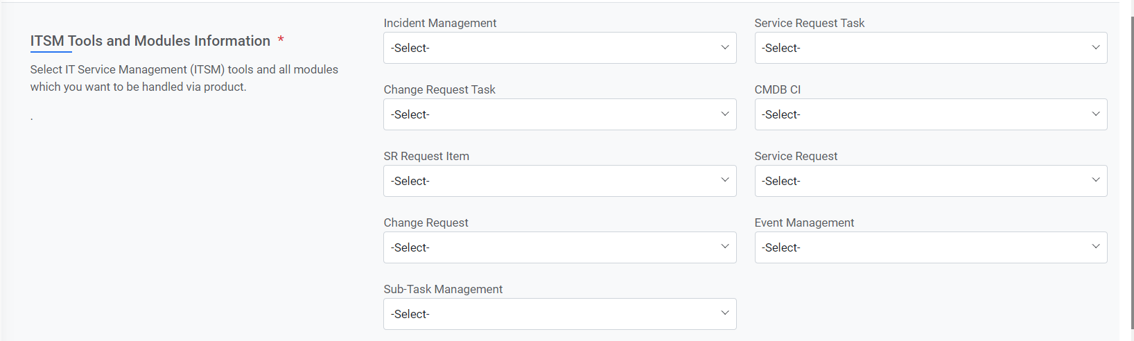Image resolution: width=1134 pixels, height=341 pixels.
Task: Click the vertical scrollbar on the right
Action: point(1132,173)
